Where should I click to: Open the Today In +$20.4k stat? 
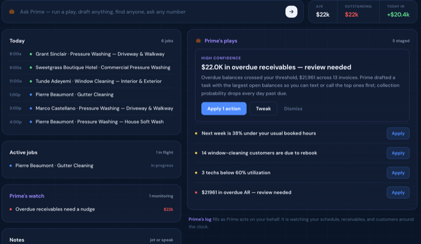(398, 12)
